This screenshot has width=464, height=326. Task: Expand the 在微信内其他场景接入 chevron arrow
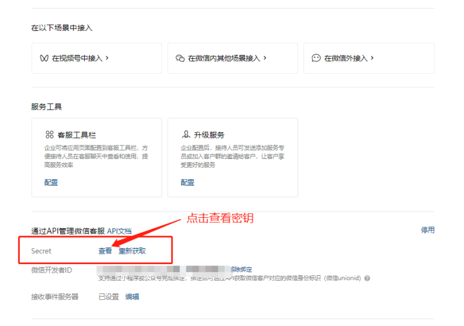[265, 58]
